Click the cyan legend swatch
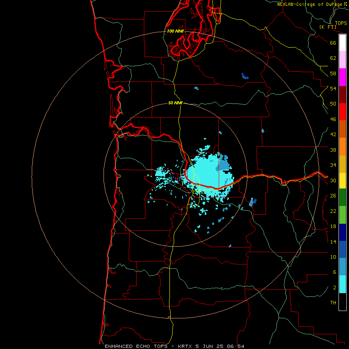The width and height of the screenshot is (349, 349). (x=342, y=284)
